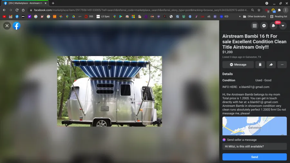Expand hidden bookmarks chevron
Viewport: 290px width, 163px height.
240,16
